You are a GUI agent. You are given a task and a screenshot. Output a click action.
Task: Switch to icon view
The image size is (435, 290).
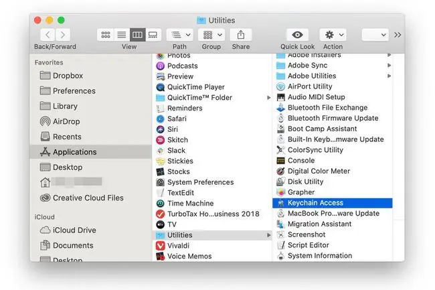click(106, 35)
